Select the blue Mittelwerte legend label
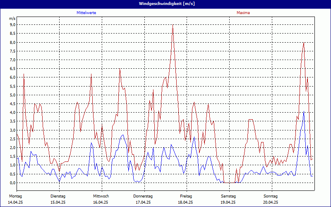The height and width of the screenshot is (207, 331). tap(86, 13)
